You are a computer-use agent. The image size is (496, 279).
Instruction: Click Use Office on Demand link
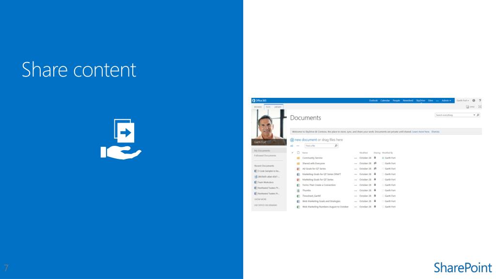click(266, 205)
